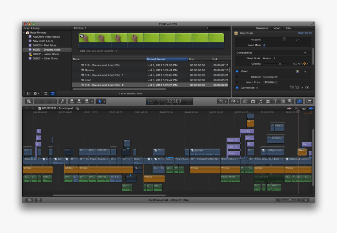Sort by the Name column header
The image size is (337, 233).
pyautogui.click(x=109, y=59)
